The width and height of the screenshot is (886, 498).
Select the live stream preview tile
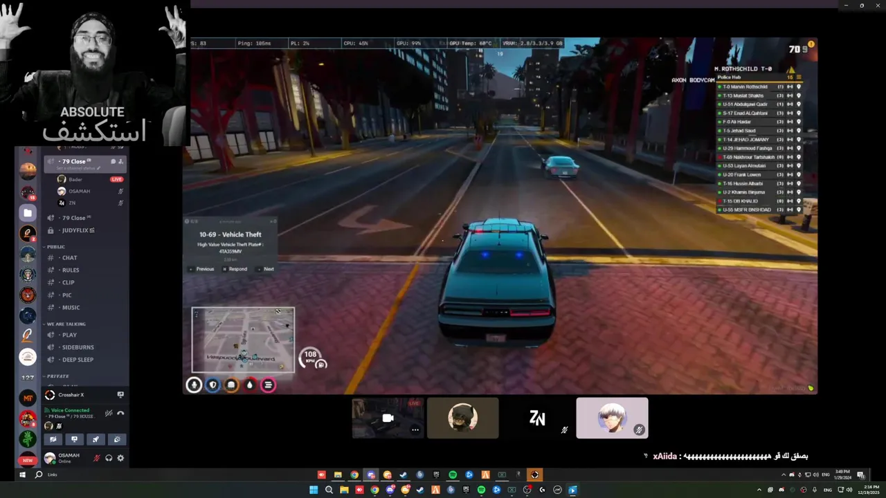pyautogui.click(x=388, y=418)
